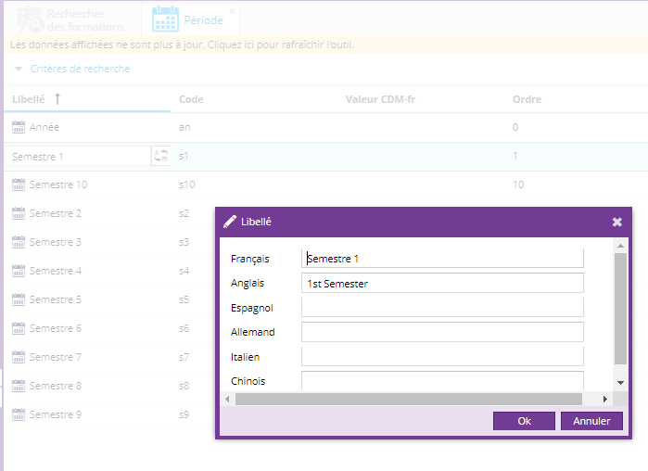
Task: Click the calendar icon for Semestre 5
Action: coord(19,299)
